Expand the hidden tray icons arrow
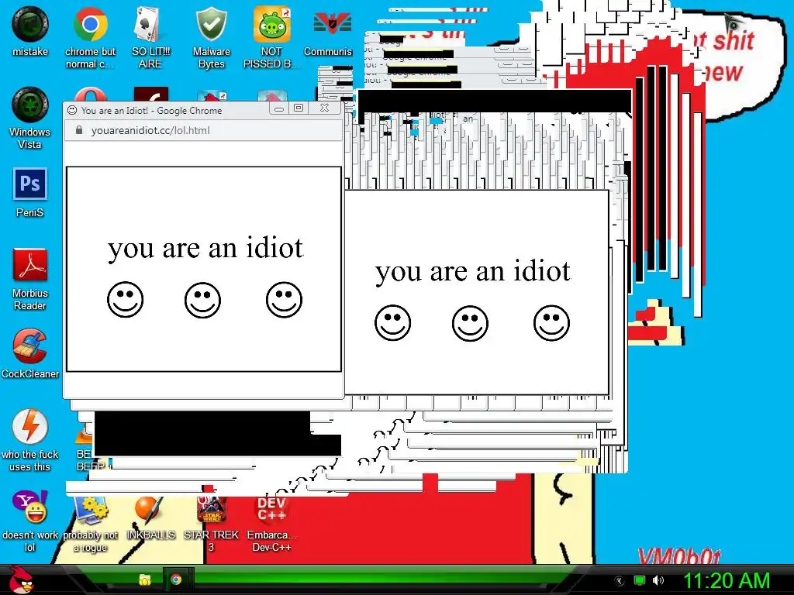The image size is (794, 595). pos(619,580)
